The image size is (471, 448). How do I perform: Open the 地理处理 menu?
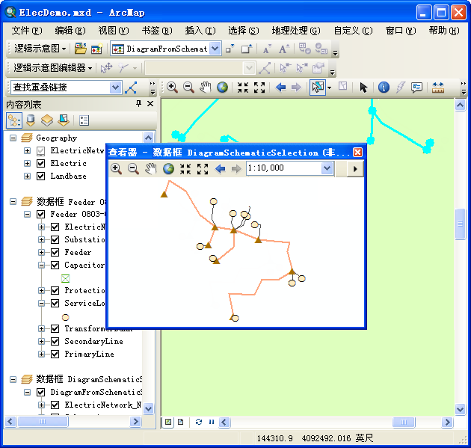[x=295, y=31]
